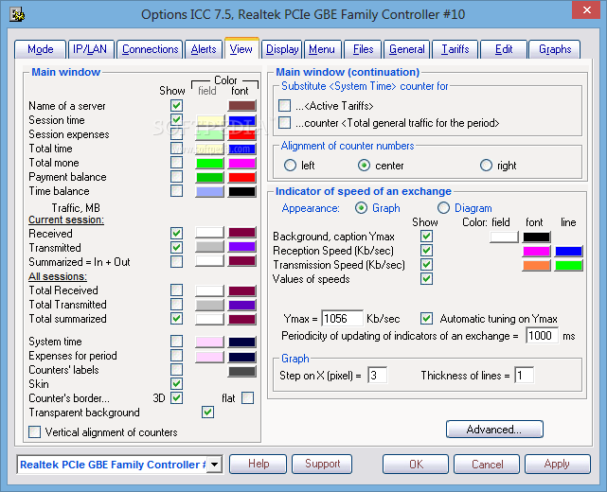Change Time balance black font color

(x=242, y=191)
